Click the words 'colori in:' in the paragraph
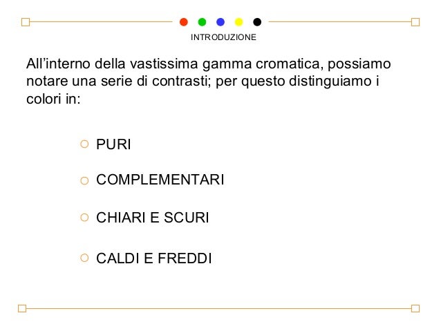Screen dimensions: 441x331 pyautogui.click(x=53, y=99)
